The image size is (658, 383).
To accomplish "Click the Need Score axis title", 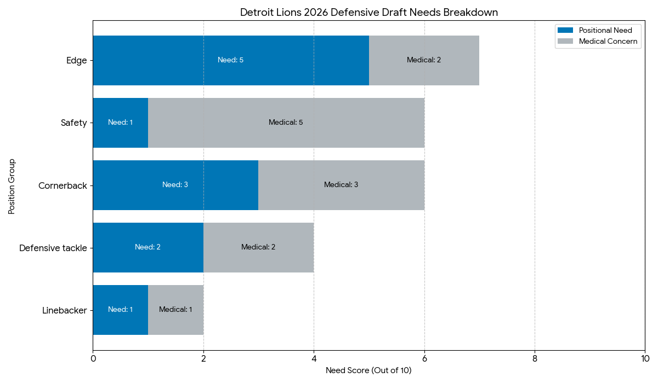I will point(368,370).
